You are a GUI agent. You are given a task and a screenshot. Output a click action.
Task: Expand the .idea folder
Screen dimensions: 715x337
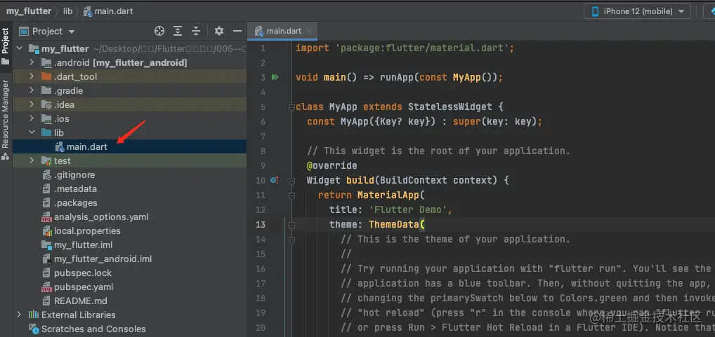click(32, 104)
